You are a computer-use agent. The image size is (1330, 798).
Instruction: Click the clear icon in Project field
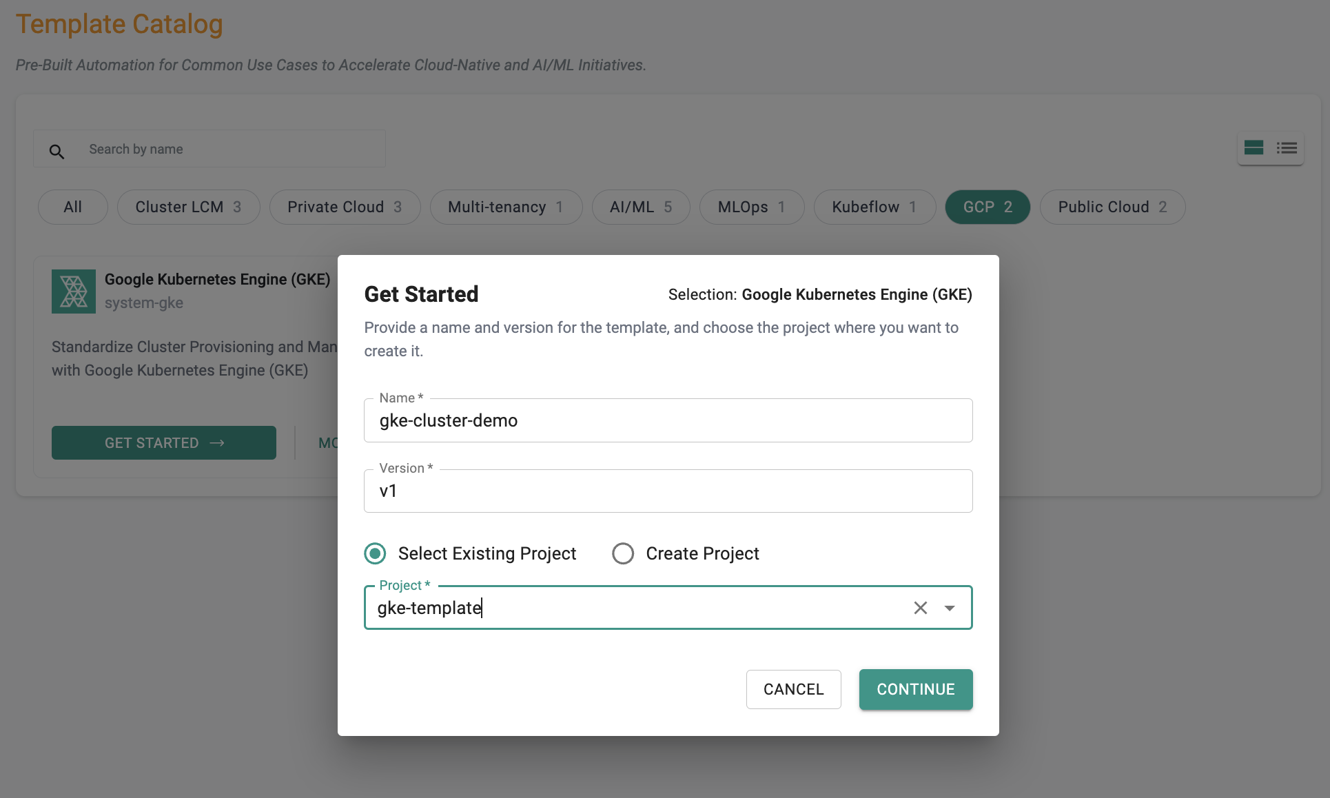pyautogui.click(x=921, y=607)
